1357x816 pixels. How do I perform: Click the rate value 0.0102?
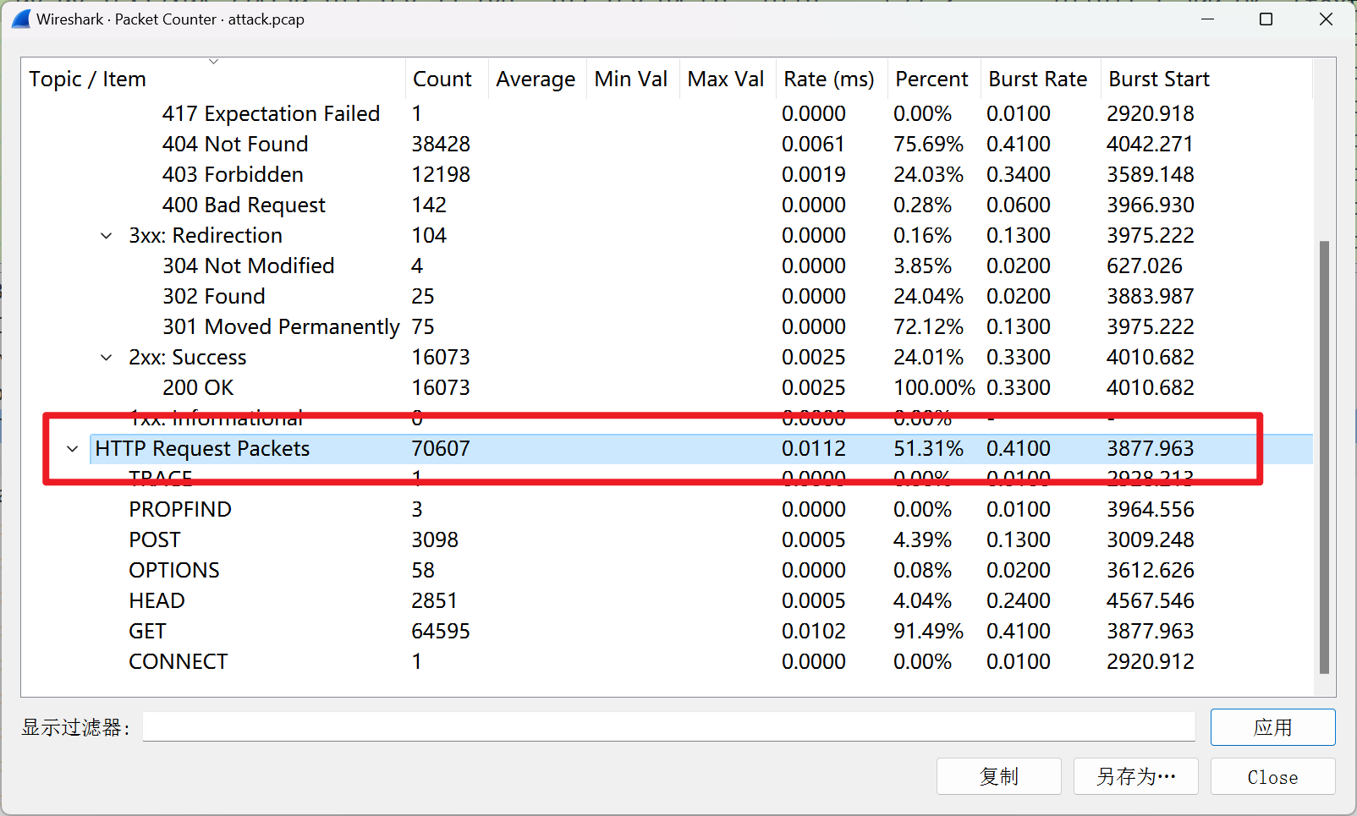point(814,632)
